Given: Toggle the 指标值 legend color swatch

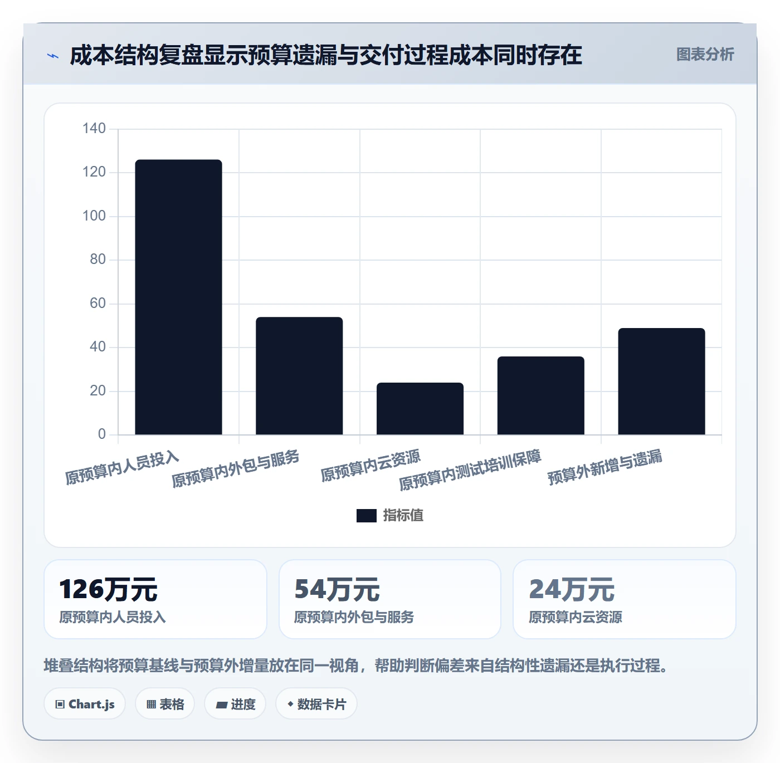Looking at the screenshot, I should (x=366, y=516).
